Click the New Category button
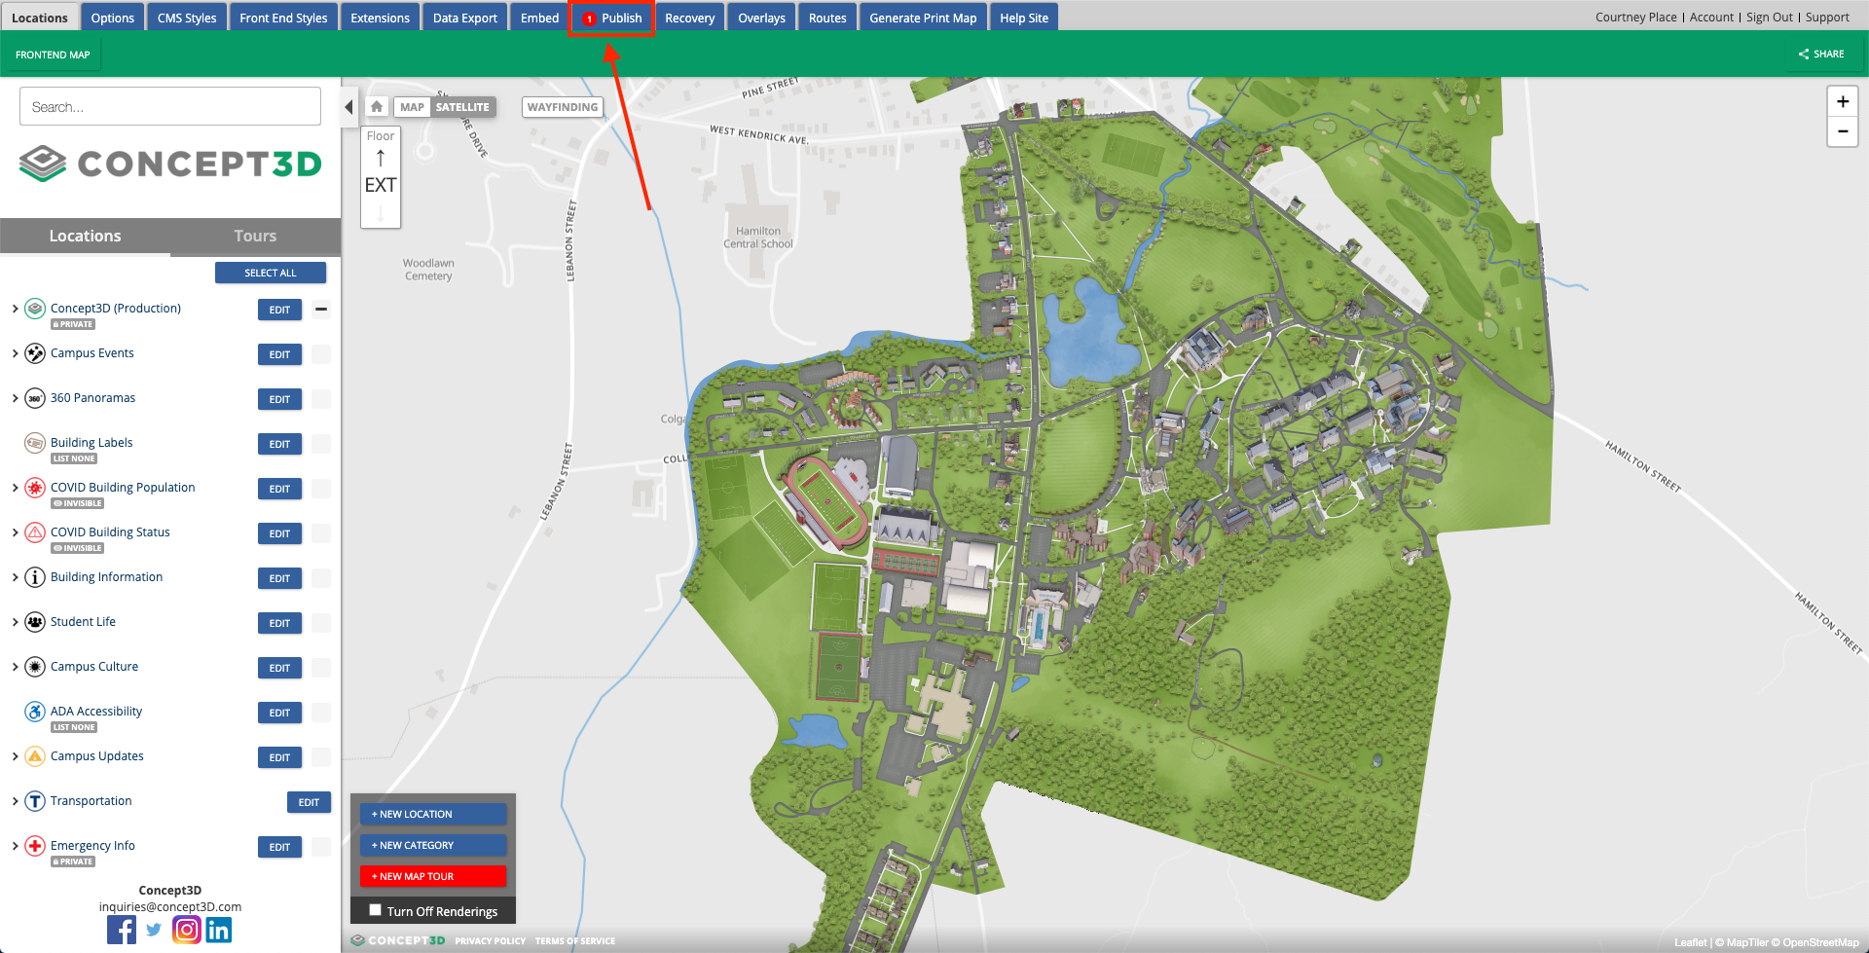Viewport: 1869px width, 953px height. 433,845
